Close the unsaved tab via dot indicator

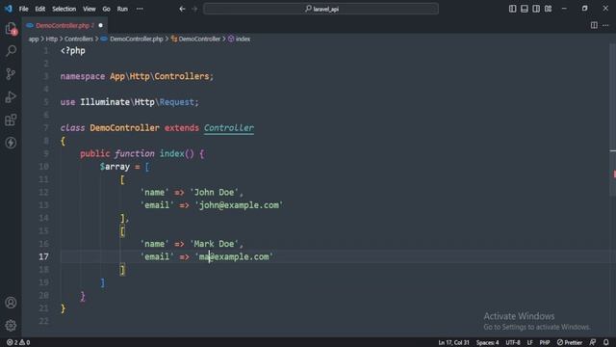click(100, 26)
